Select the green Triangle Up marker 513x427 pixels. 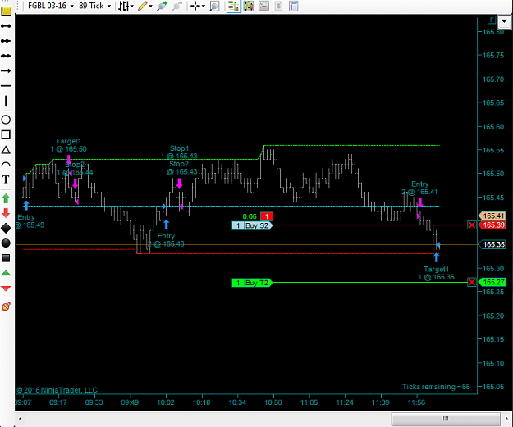tap(6, 273)
